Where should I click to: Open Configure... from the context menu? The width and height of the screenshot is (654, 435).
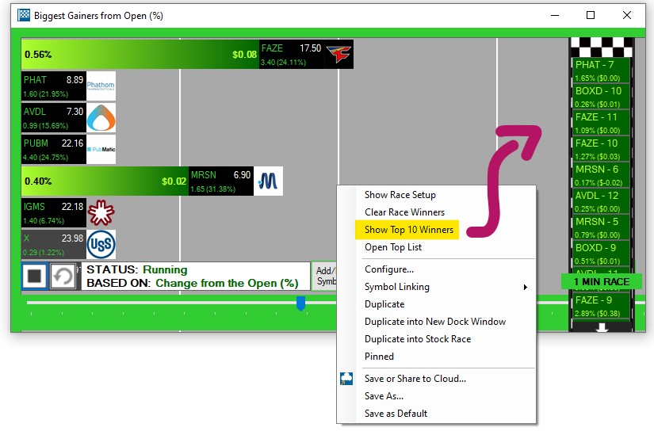tap(388, 269)
